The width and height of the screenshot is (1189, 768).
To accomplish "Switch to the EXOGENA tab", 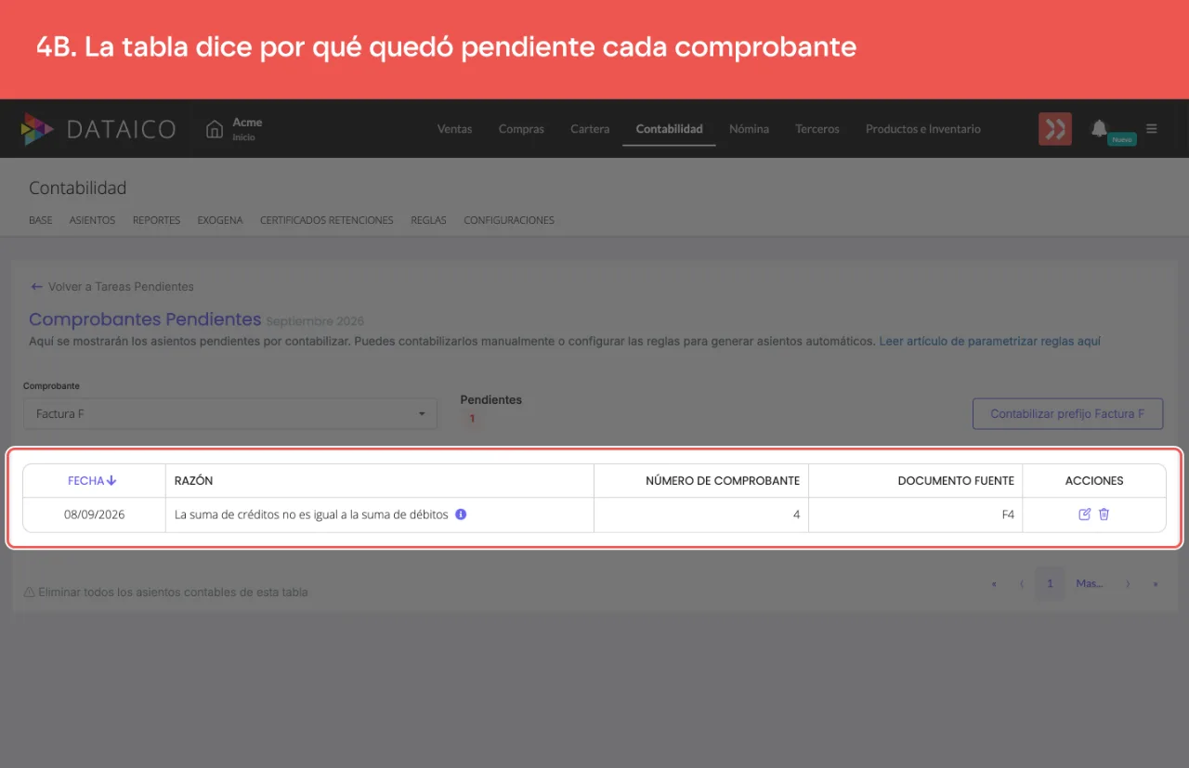I will (x=220, y=220).
